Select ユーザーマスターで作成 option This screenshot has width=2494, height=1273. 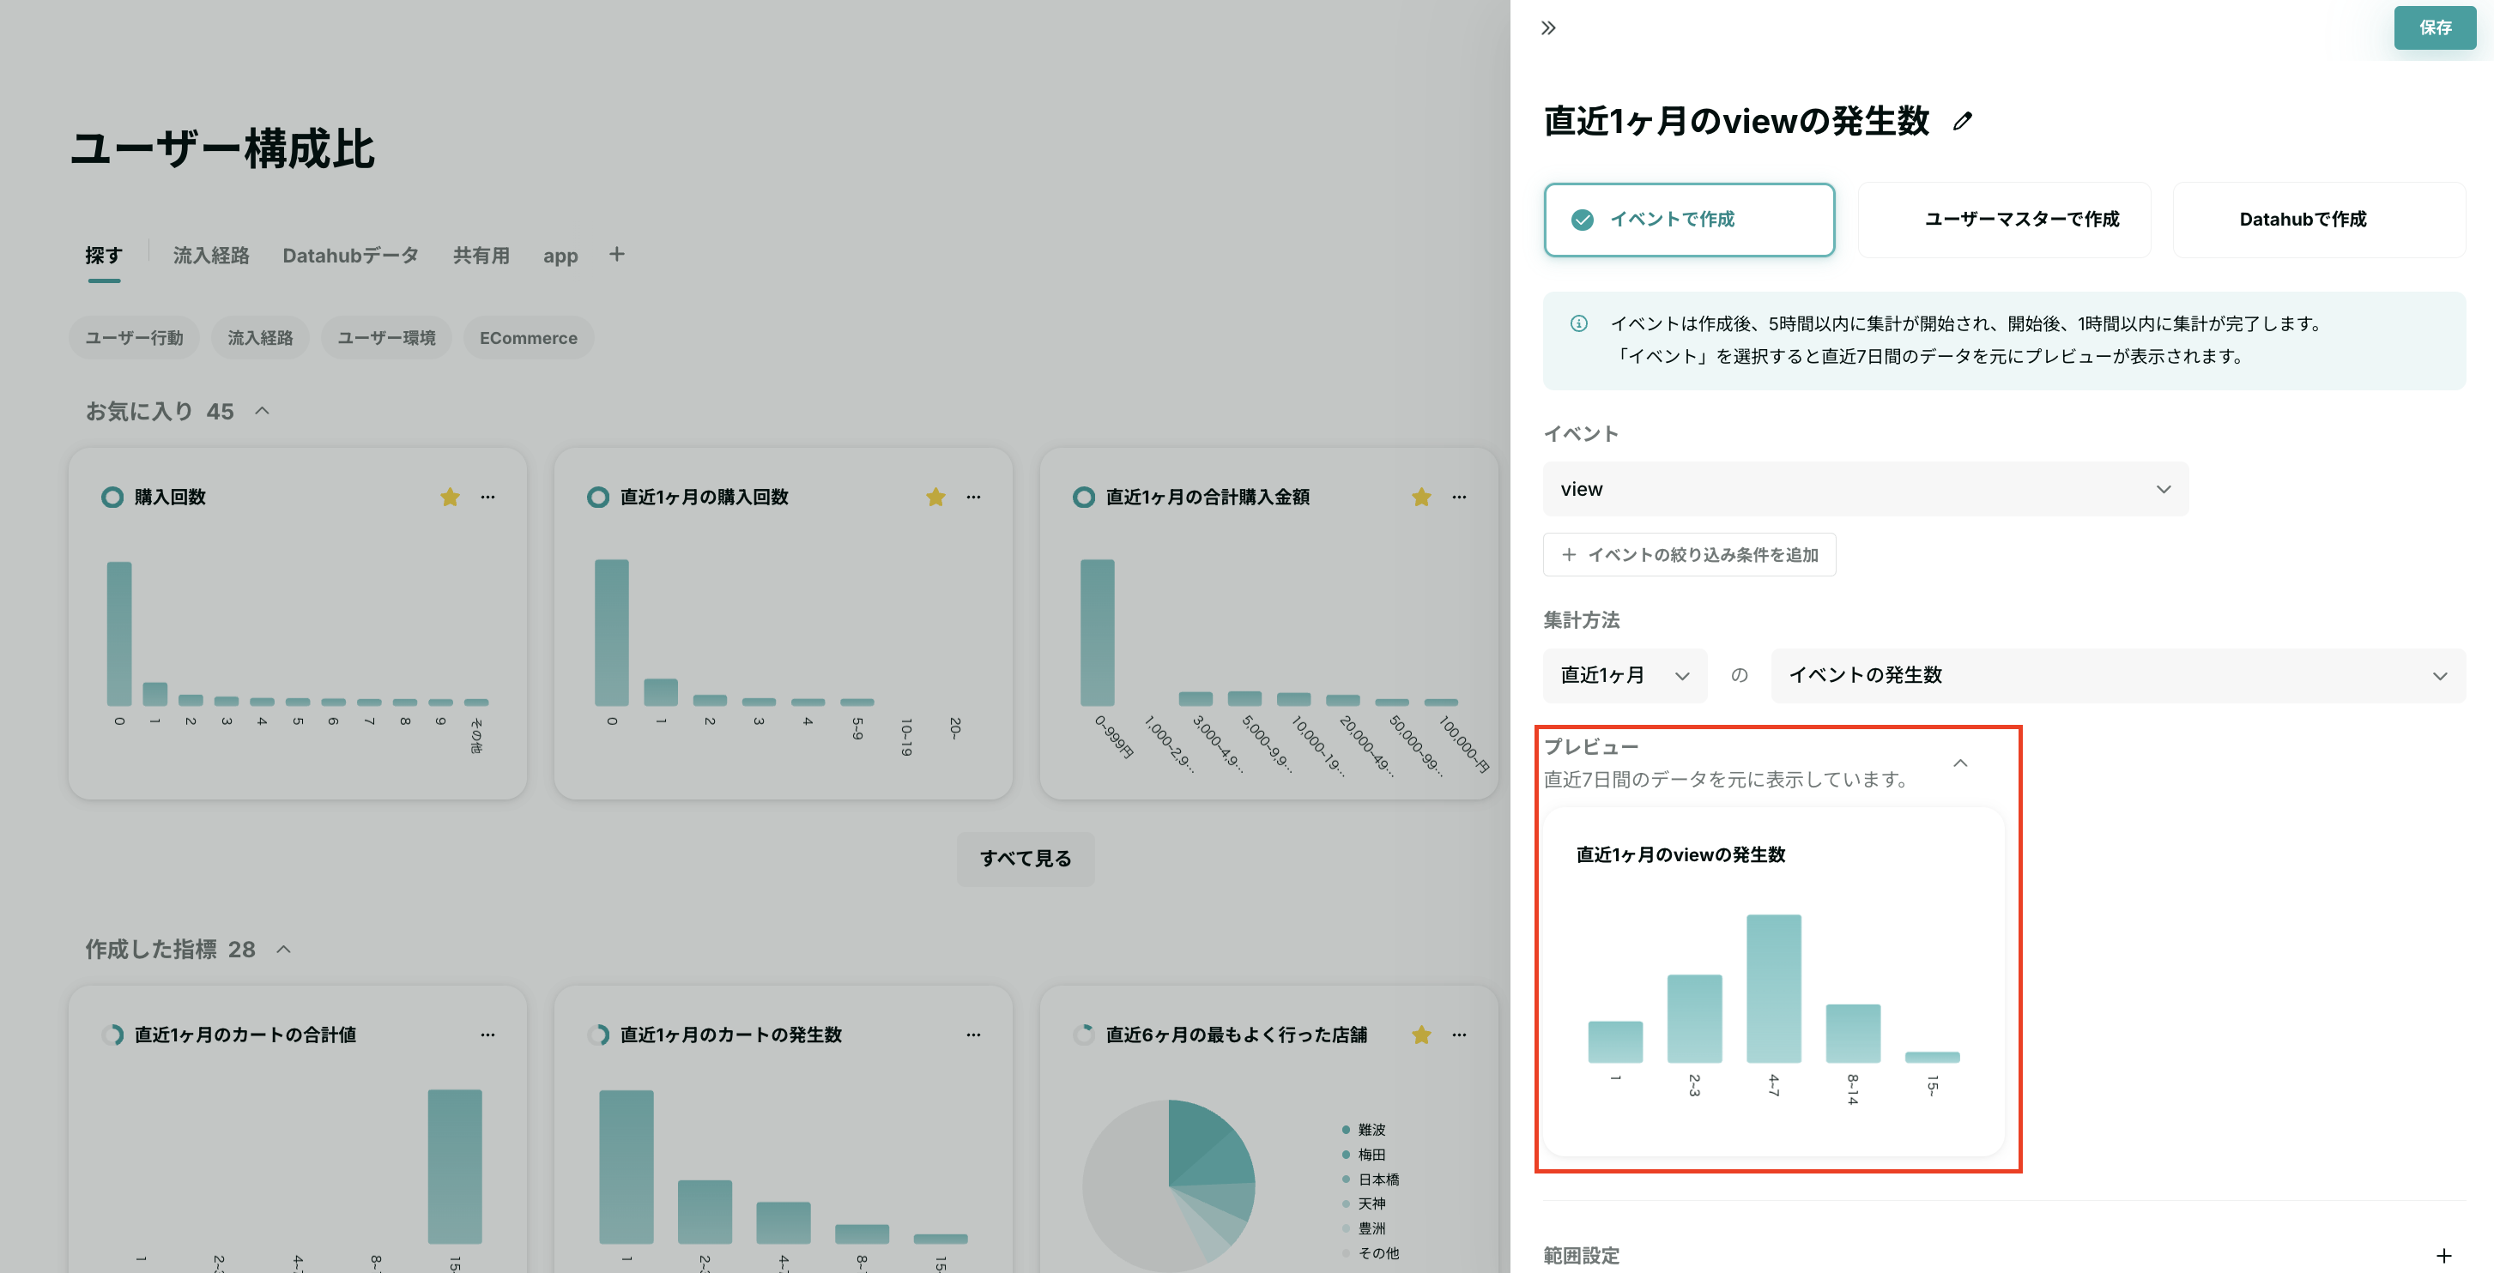point(2004,220)
